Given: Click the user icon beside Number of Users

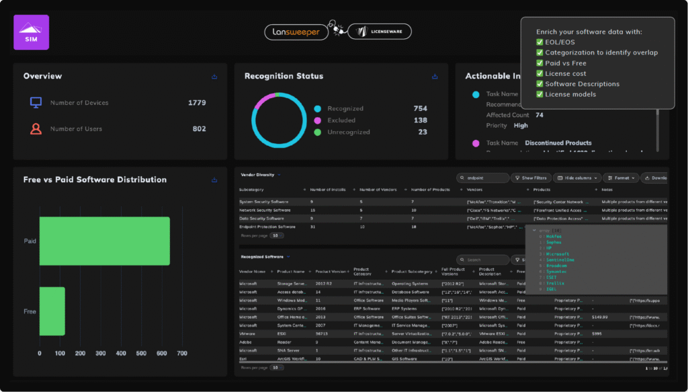Looking at the screenshot, I should pyautogui.click(x=36, y=128).
